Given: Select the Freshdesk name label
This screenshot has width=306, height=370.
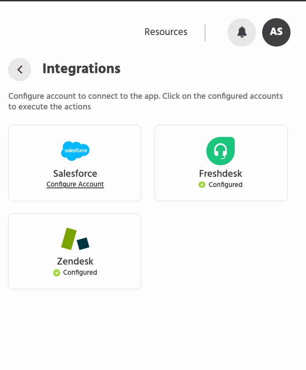Looking at the screenshot, I should (221, 173).
